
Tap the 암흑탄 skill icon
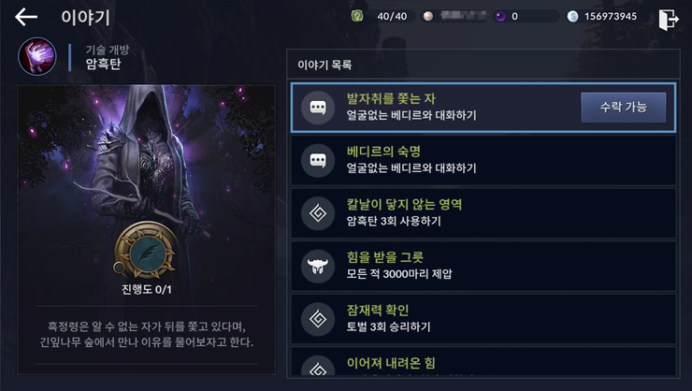tap(37, 56)
